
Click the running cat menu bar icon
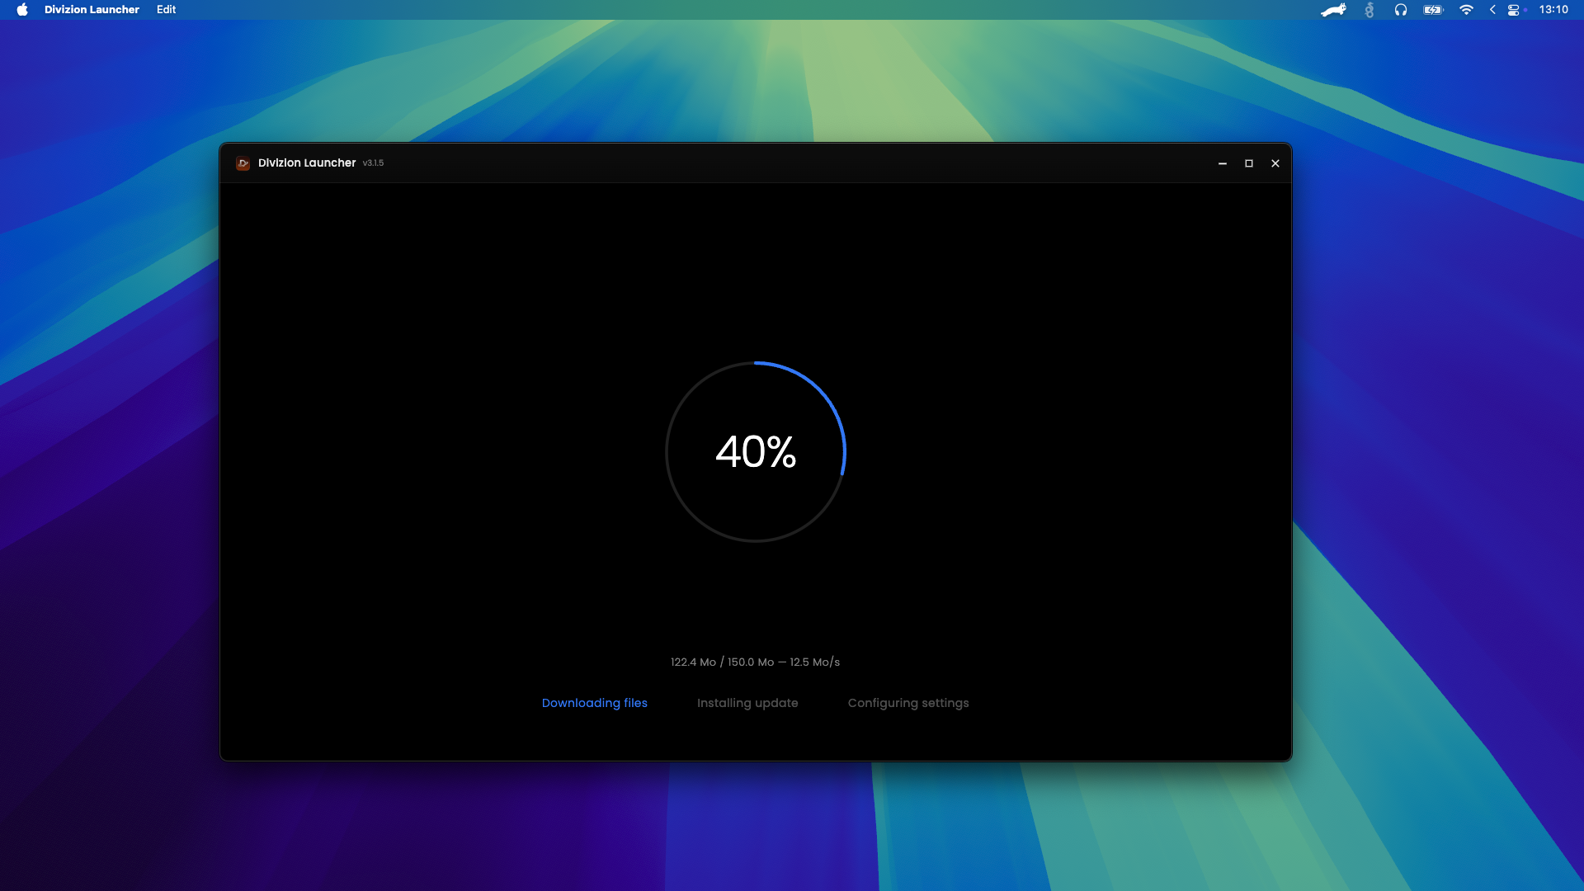(1333, 10)
